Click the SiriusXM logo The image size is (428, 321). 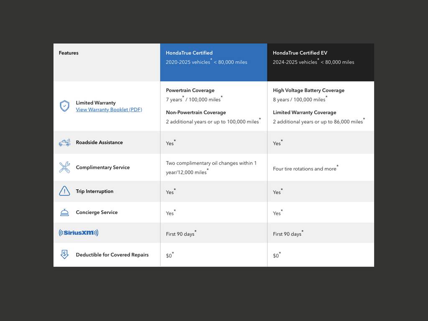tap(79, 232)
